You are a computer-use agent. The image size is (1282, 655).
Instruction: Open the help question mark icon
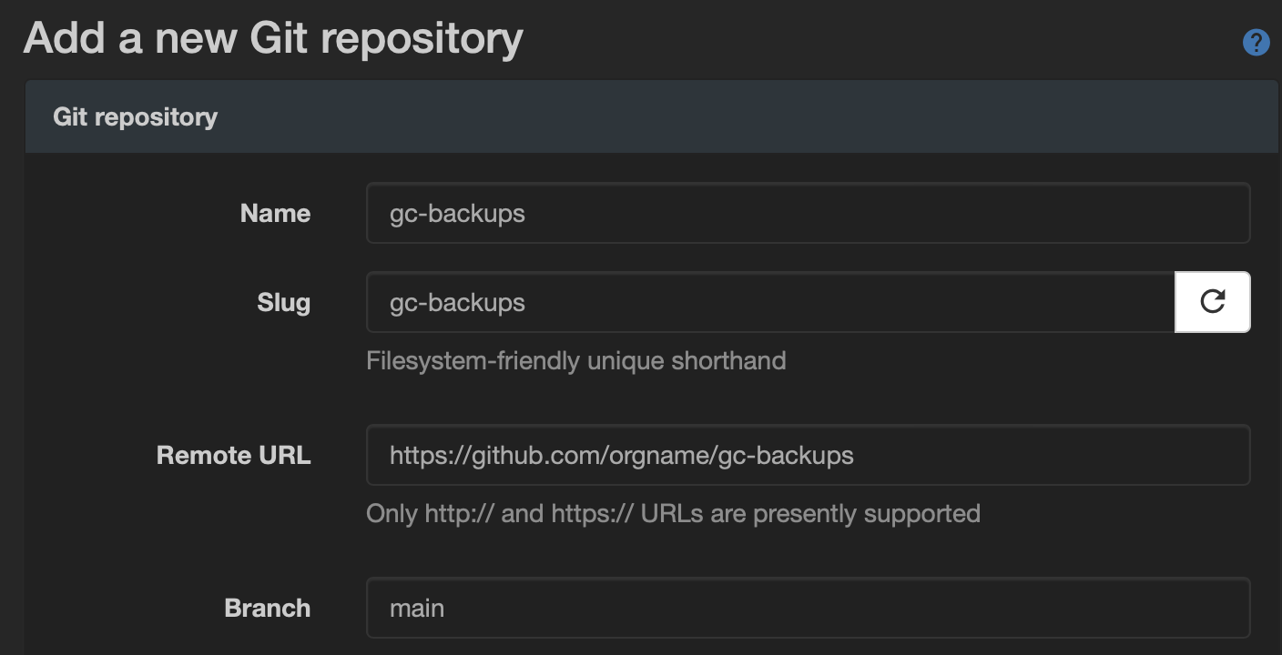pos(1256,42)
